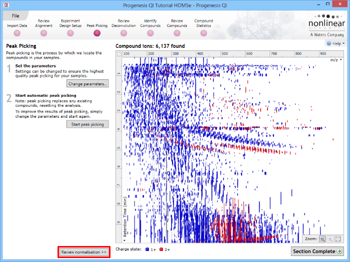The height and width of the screenshot is (262, 350).
Task: Open Identify Compounds step
Action: click(150, 27)
